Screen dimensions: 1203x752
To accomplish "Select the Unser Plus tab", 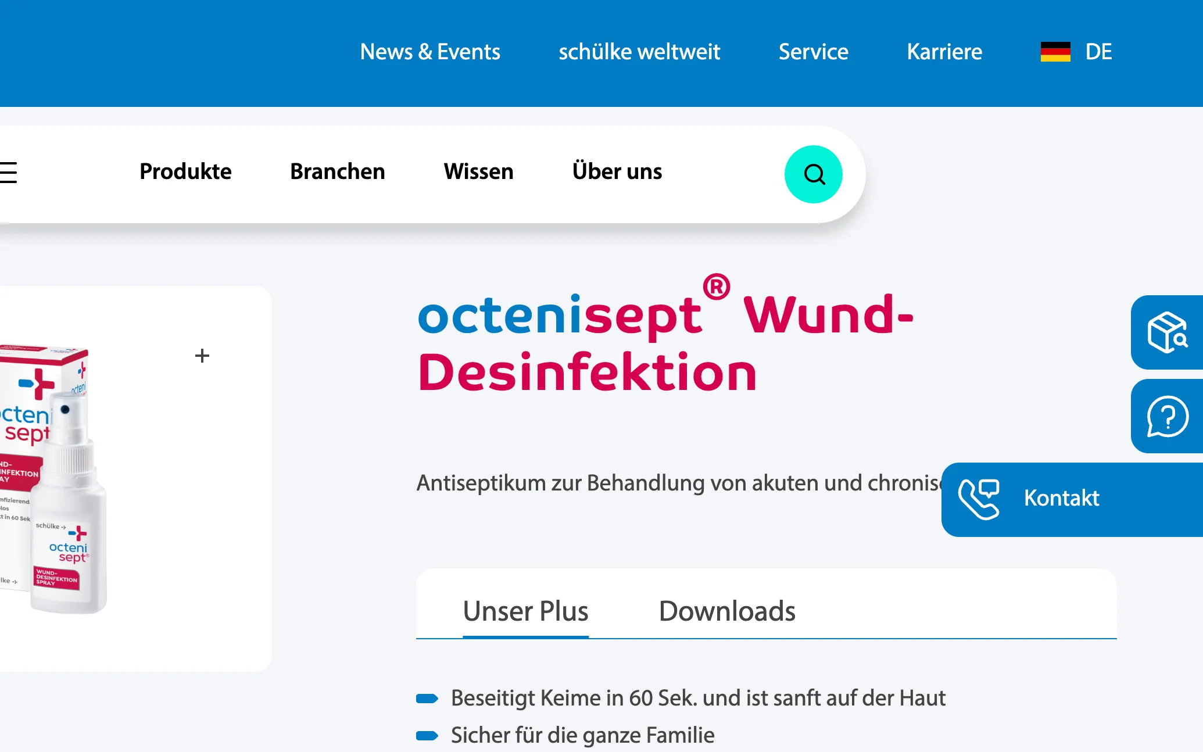I will pyautogui.click(x=525, y=611).
